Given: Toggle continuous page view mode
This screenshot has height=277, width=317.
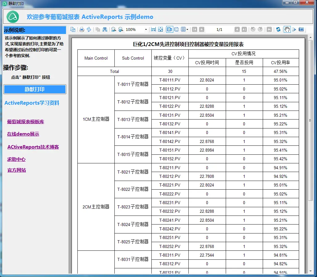Looking at the screenshot, I should [x=176, y=30].
